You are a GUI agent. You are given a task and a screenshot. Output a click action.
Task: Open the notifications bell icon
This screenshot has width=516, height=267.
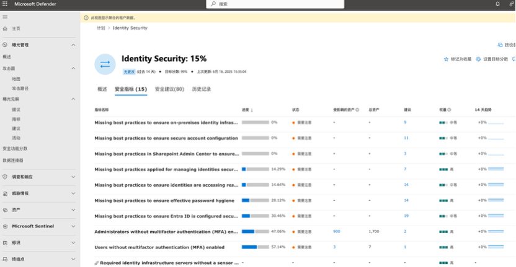click(497, 4)
